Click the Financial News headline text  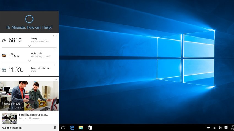click(11, 104)
